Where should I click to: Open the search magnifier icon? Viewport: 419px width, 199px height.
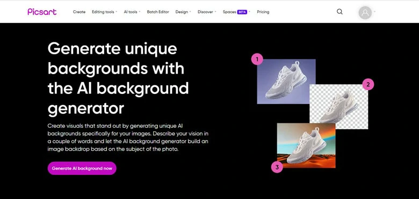pos(339,12)
